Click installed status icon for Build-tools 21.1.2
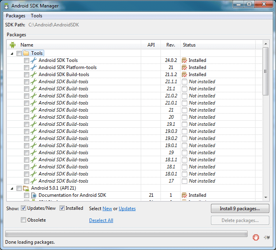The image size is (276, 250). coord(184,75)
